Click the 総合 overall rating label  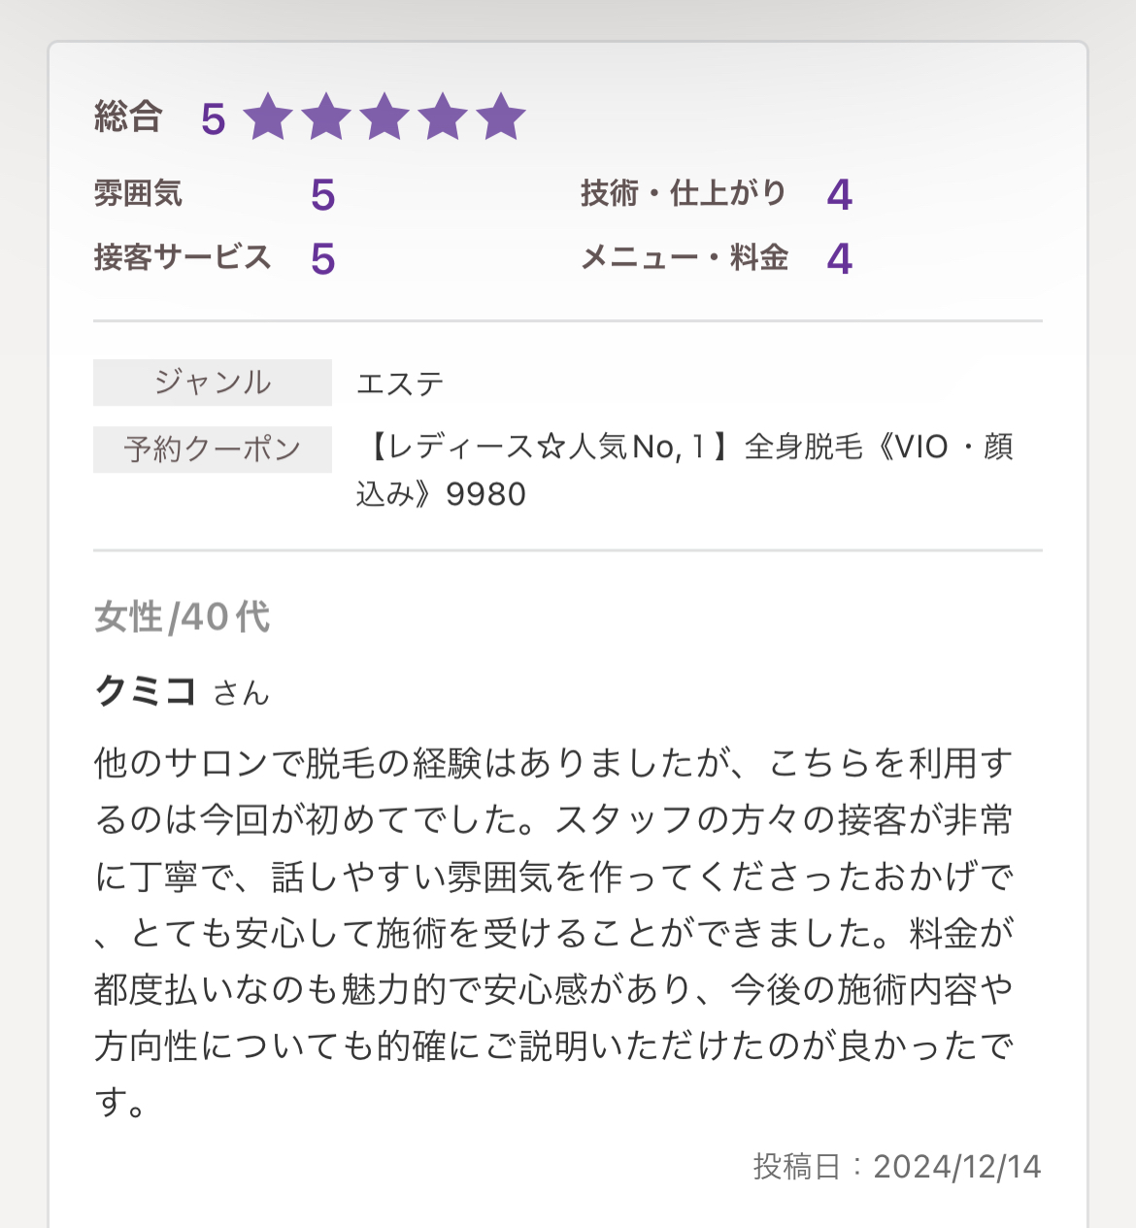128,117
